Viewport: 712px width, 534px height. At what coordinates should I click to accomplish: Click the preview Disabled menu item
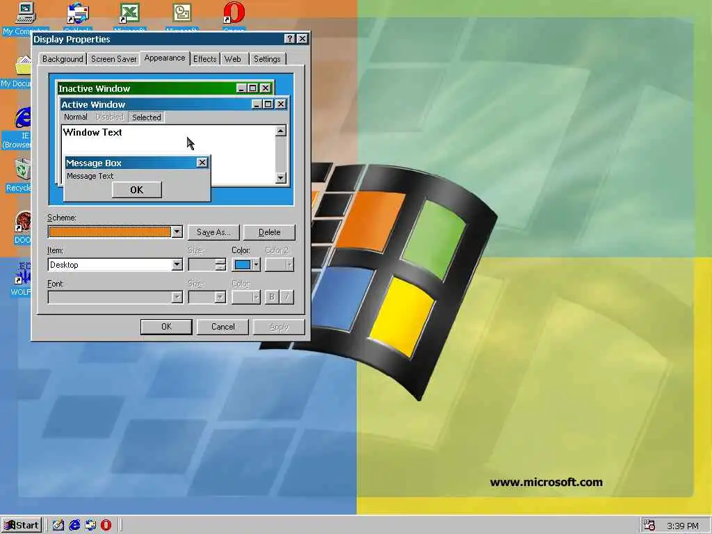click(x=109, y=117)
